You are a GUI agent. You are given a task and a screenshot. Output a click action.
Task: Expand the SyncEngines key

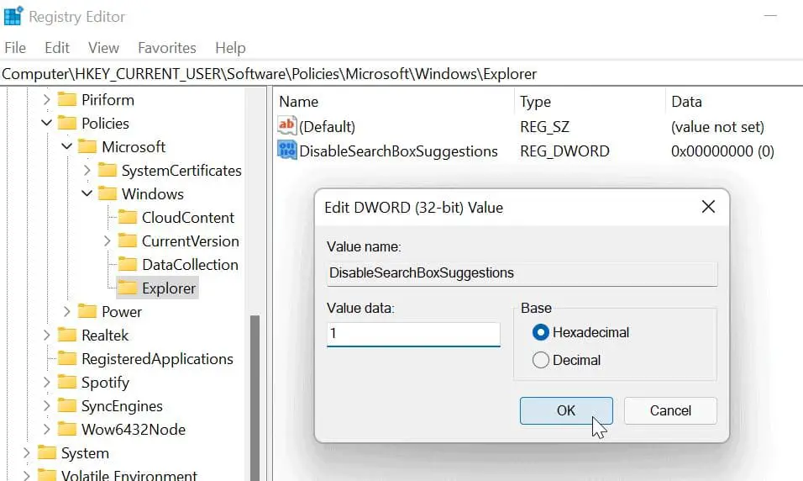[x=46, y=406]
